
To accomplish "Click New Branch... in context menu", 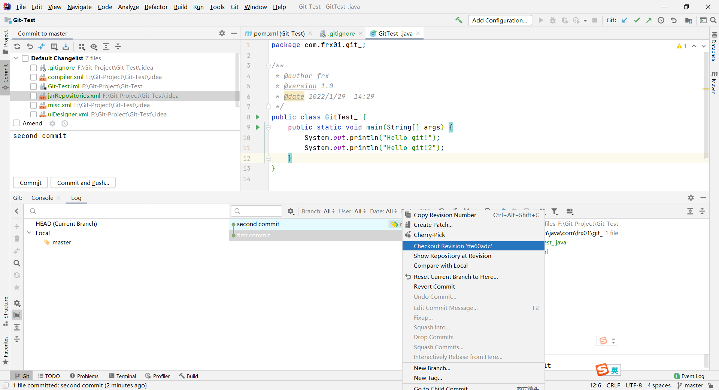I will point(473,368).
